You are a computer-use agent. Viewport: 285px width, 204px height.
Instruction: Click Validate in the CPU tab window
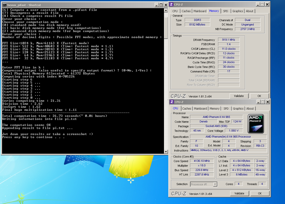239,193
